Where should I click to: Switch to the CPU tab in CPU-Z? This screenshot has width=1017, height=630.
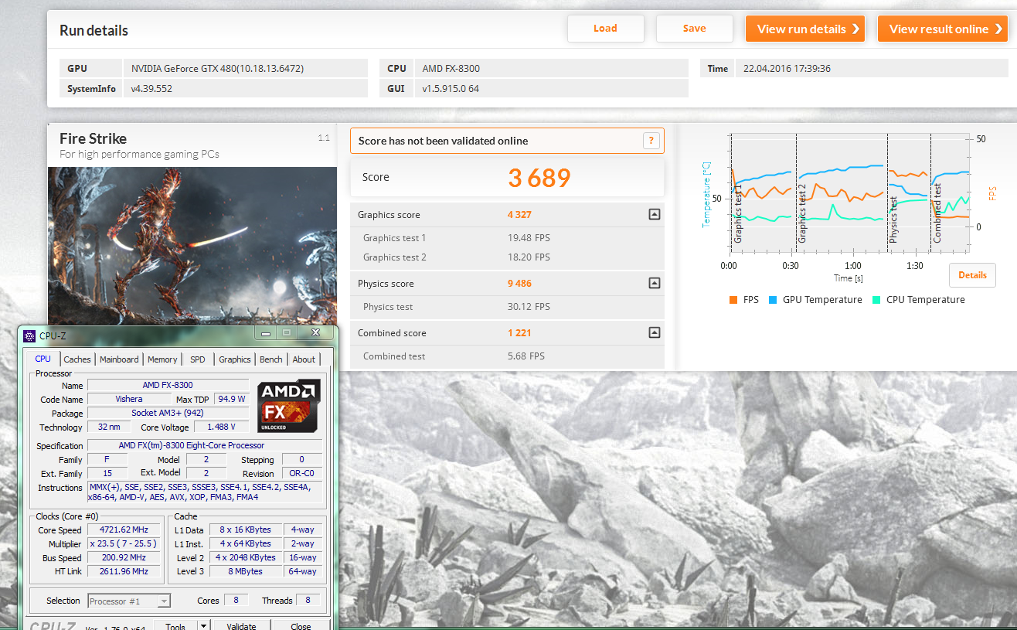[43, 359]
